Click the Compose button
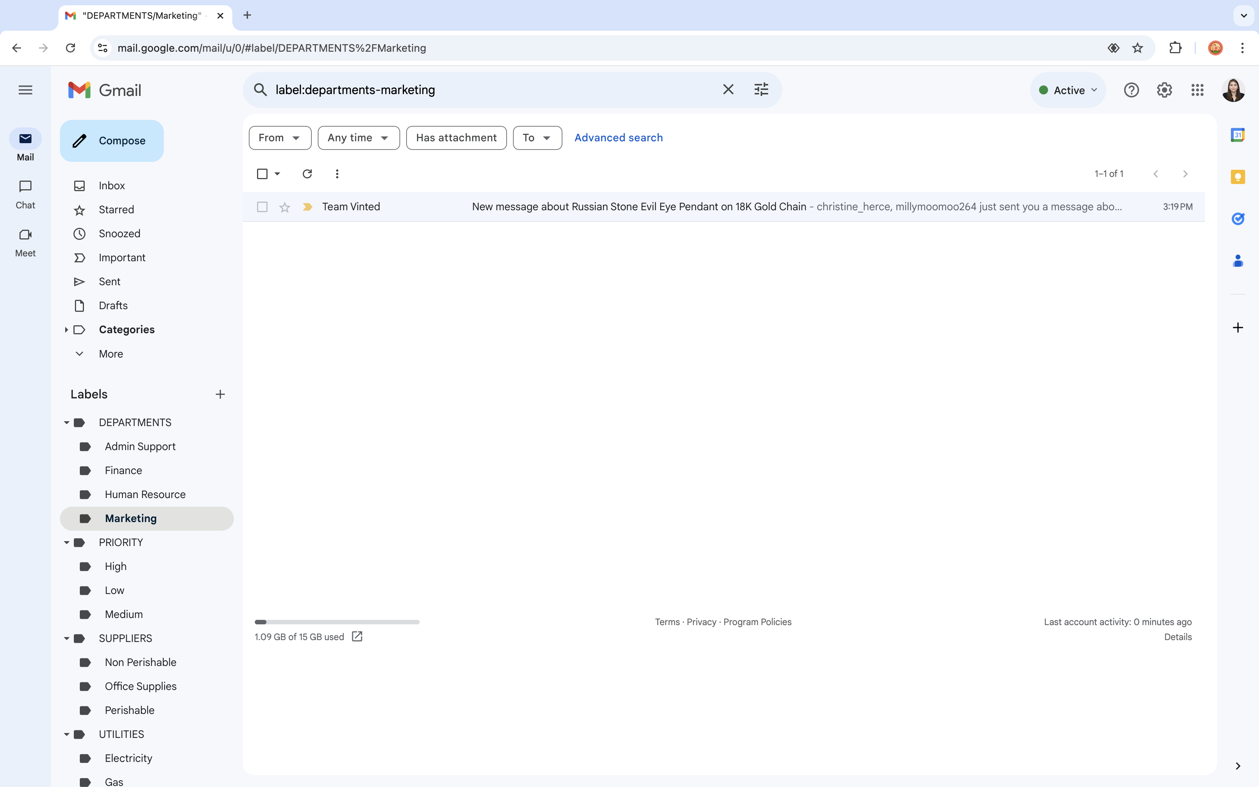 point(112,141)
